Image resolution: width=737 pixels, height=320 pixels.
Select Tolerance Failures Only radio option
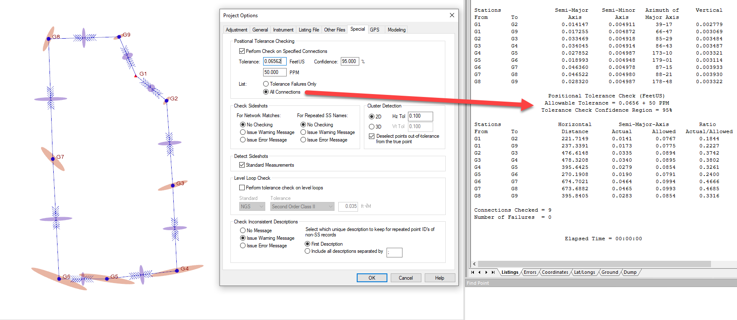[266, 84]
